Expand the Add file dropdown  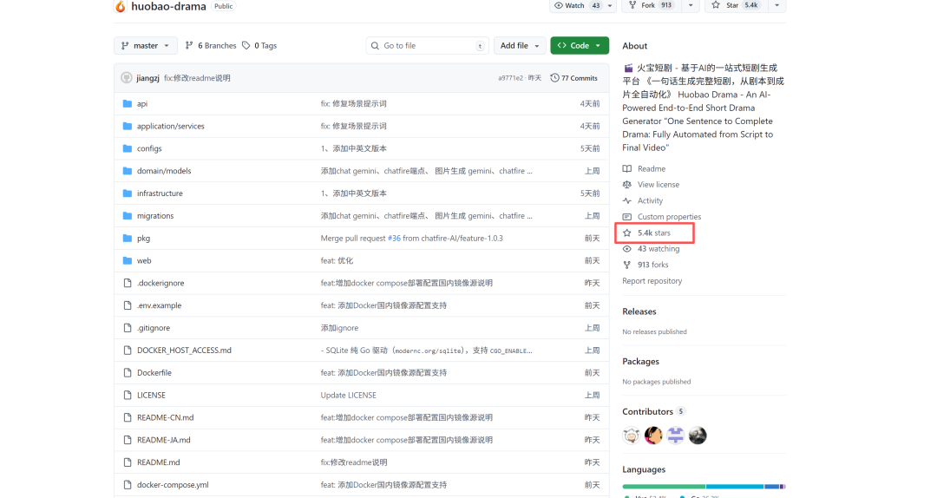pyautogui.click(x=520, y=46)
